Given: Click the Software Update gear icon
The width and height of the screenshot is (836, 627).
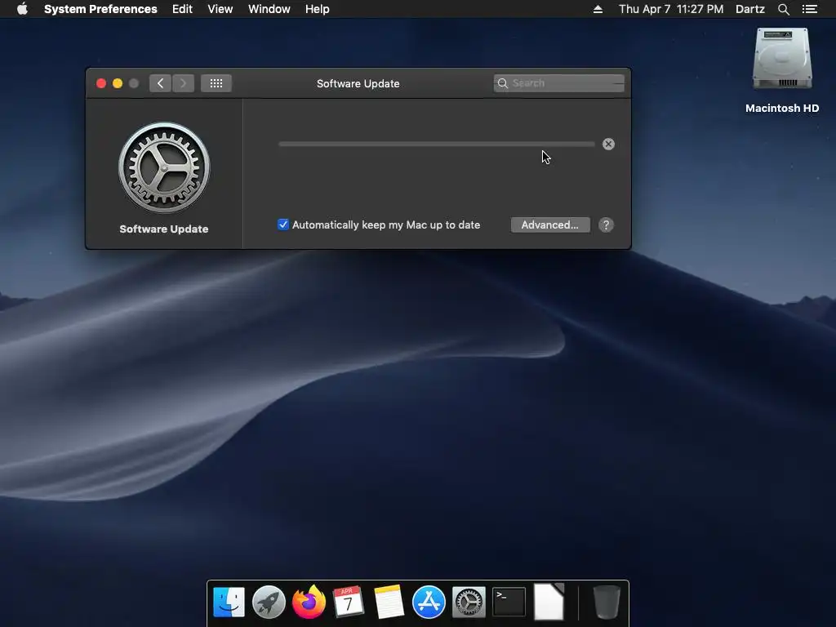Looking at the screenshot, I should coord(164,168).
